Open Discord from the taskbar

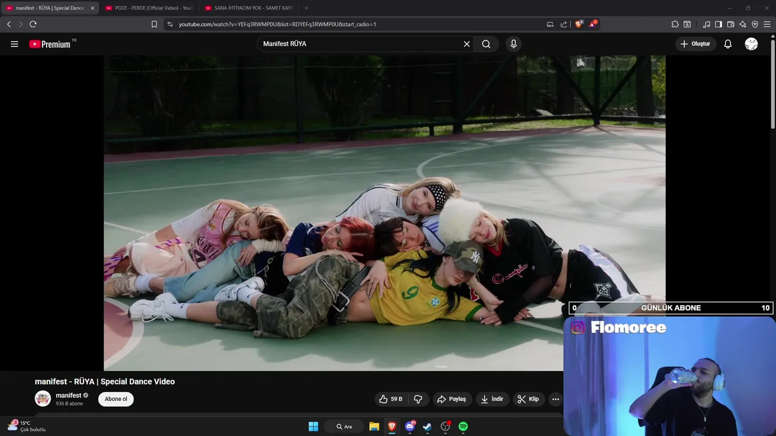point(410,426)
